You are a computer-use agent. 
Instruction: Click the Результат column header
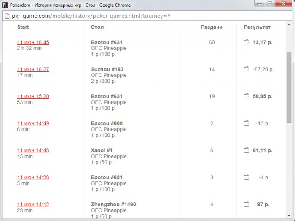coord(257,27)
